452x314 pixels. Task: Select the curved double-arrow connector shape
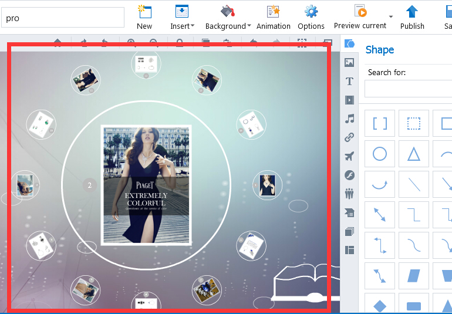click(380, 276)
